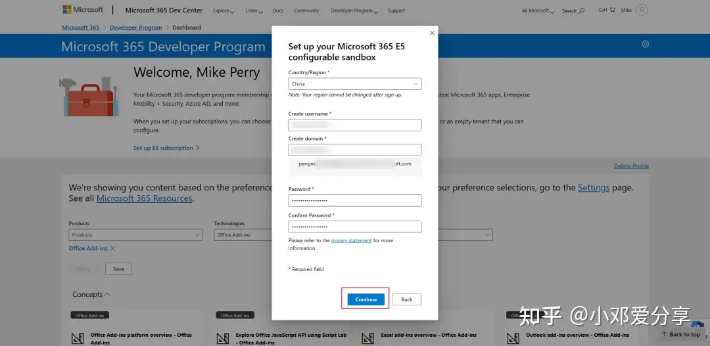The height and width of the screenshot is (346, 710).
Task: Expand the Learn menu
Action: click(x=254, y=11)
